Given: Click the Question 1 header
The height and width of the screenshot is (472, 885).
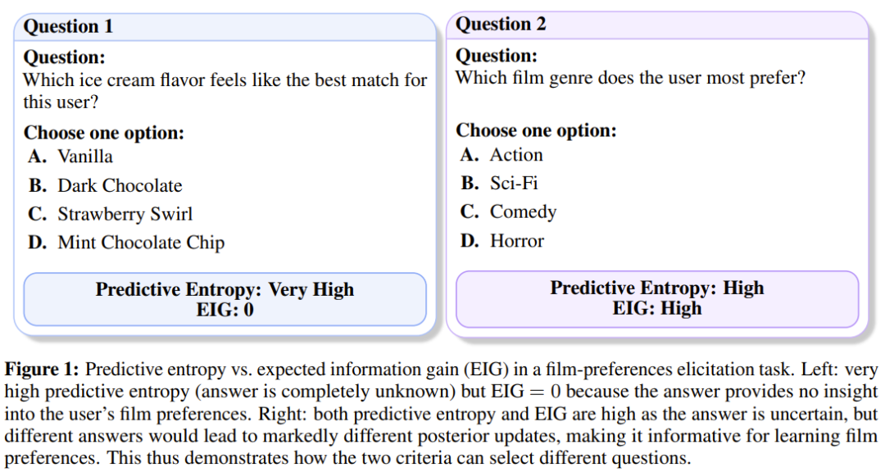Looking at the screenshot, I should [x=225, y=27].
